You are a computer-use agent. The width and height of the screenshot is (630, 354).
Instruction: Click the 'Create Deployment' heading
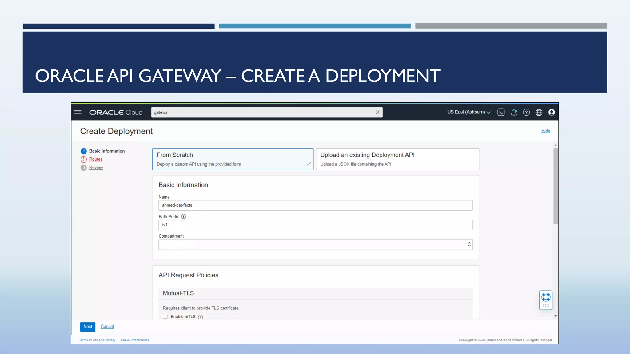pos(116,131)
